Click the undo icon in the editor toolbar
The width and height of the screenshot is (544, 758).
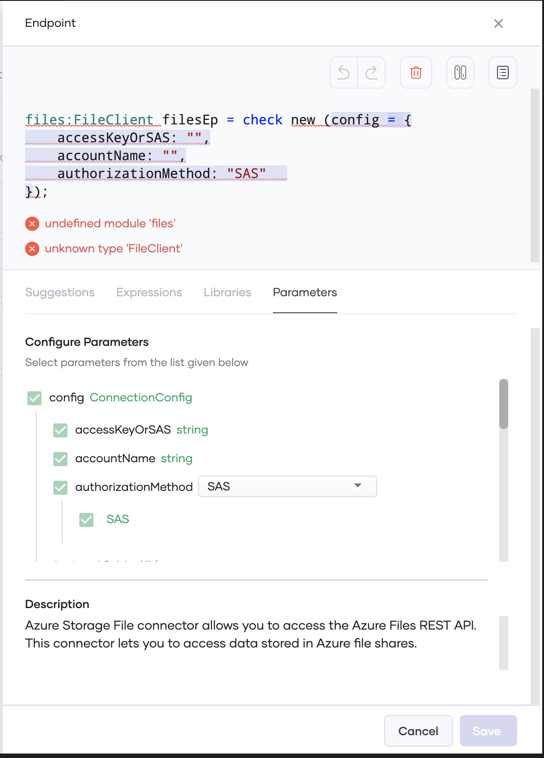[x=343, y=72]
